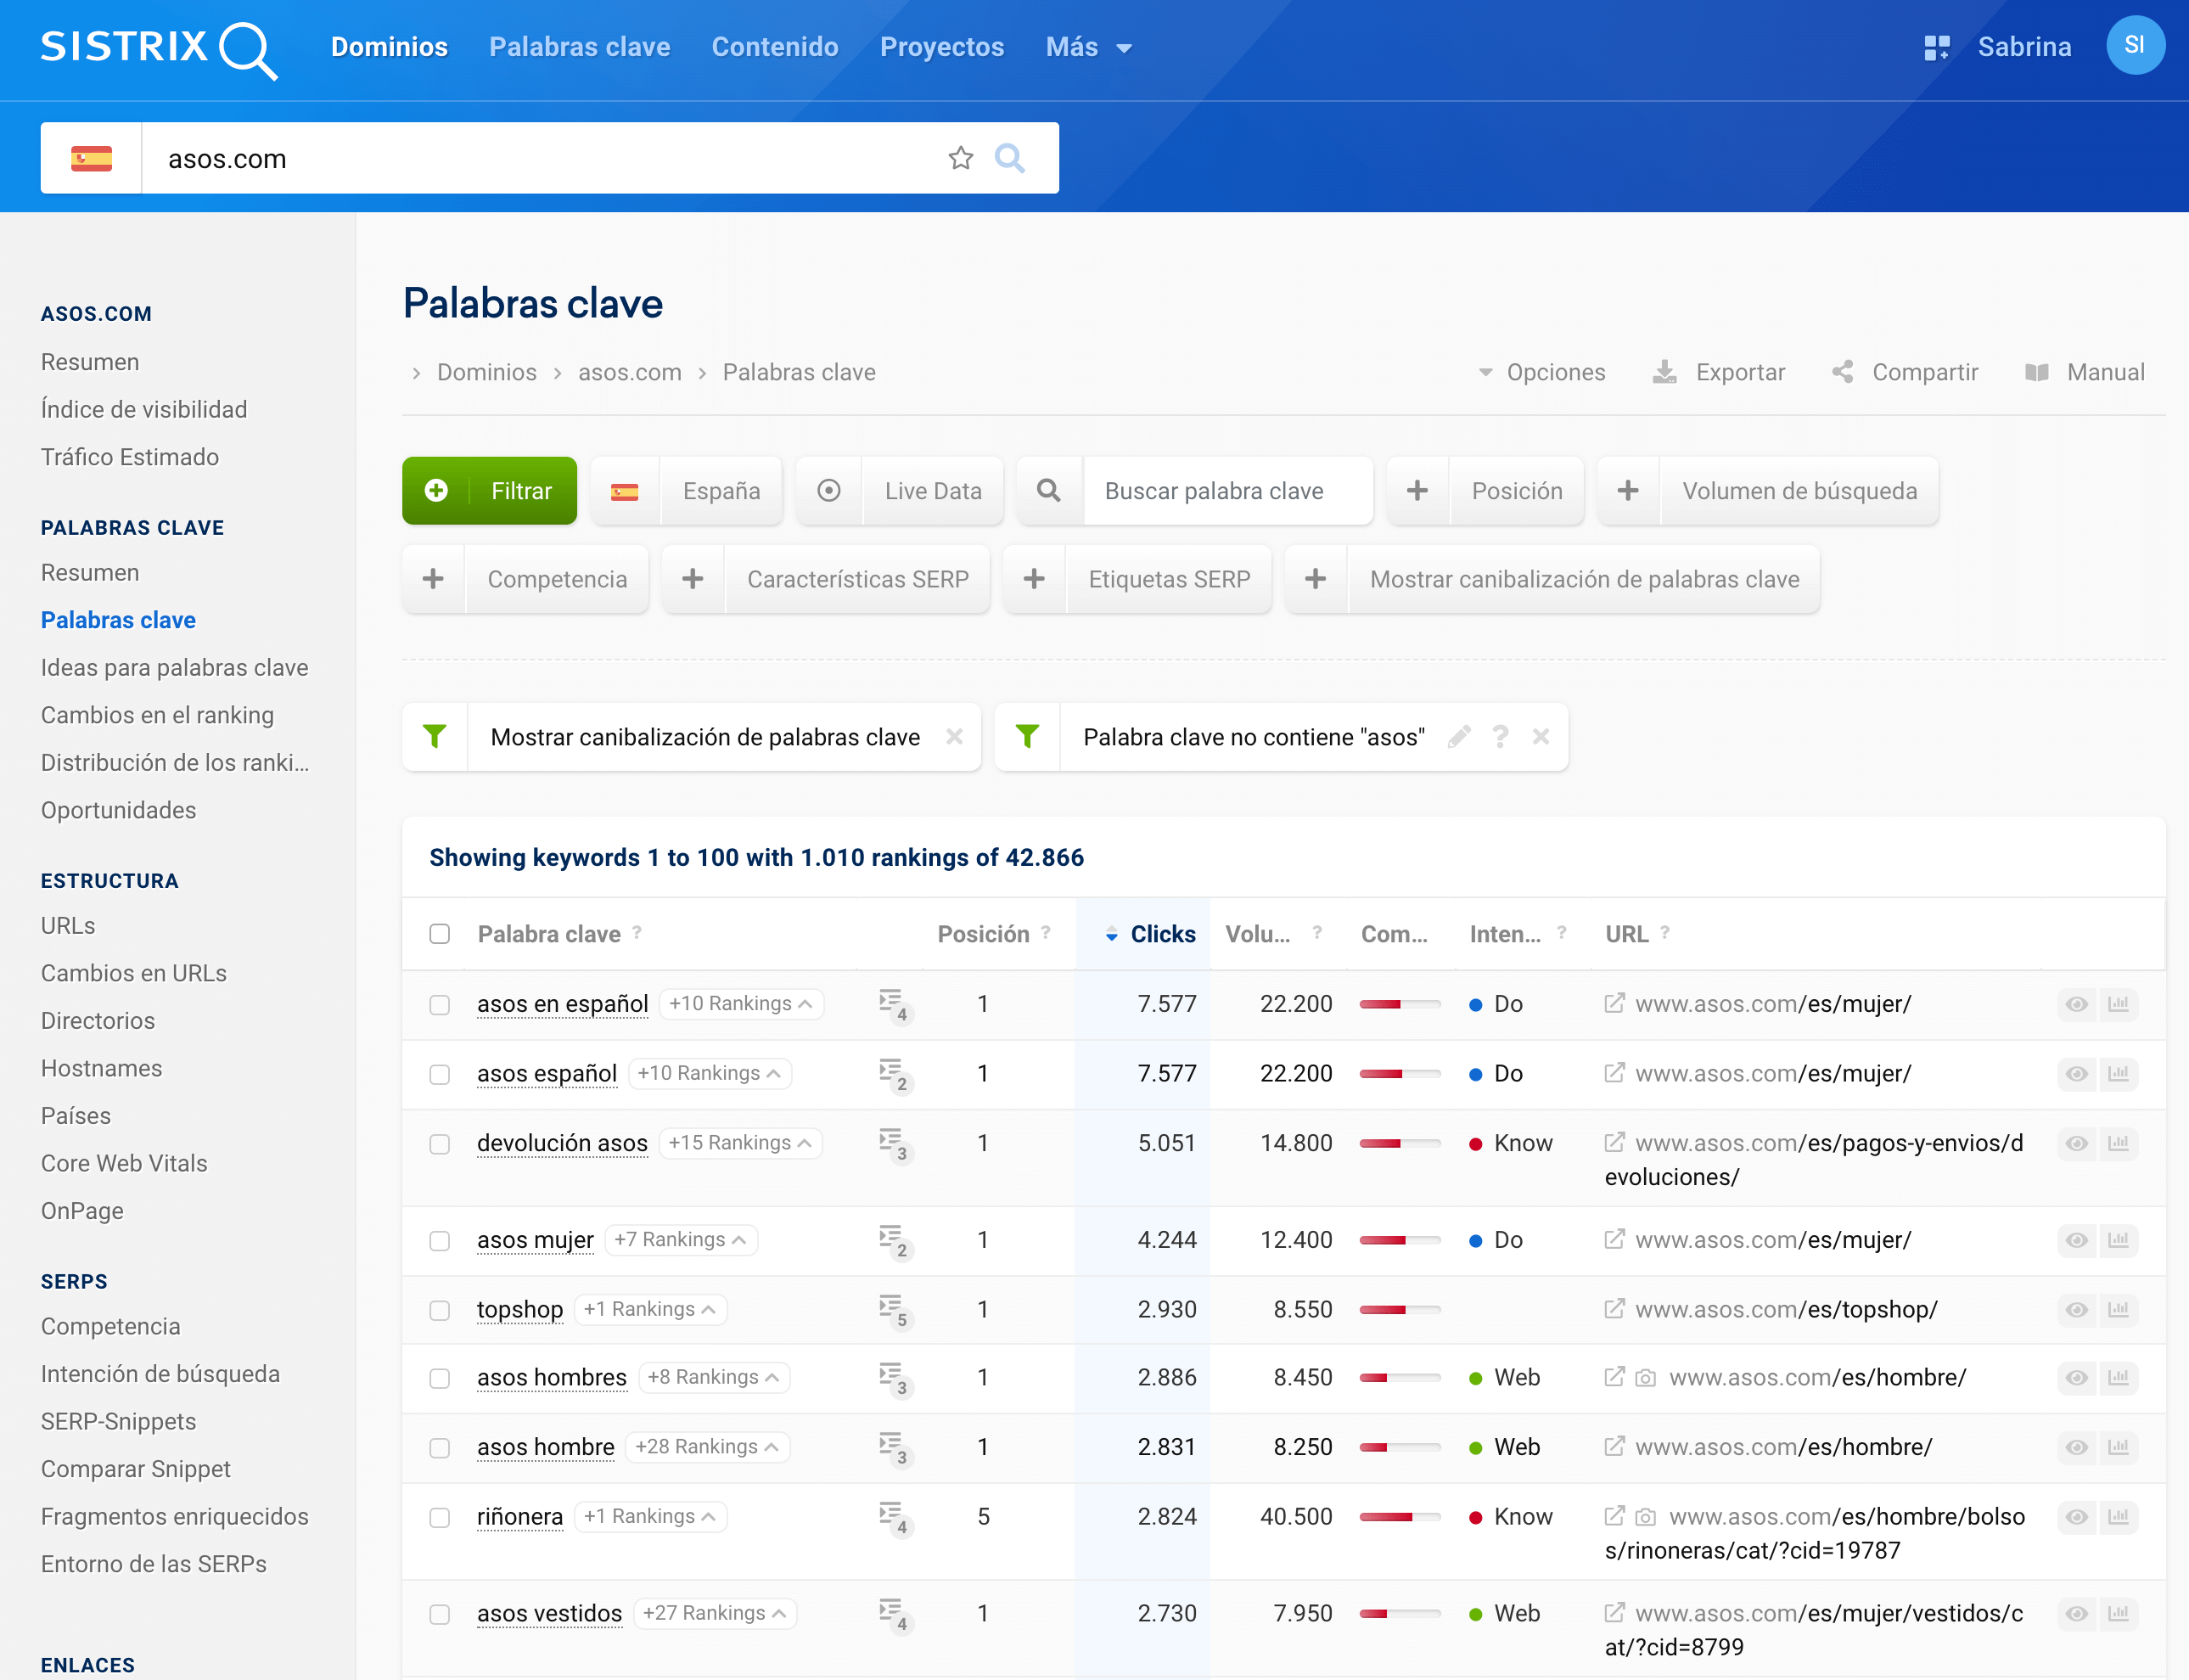The image size is (2189, 1680).
Task: Click Mostrar canibalización de palabras clave filter button
Action: point(1552,579)
